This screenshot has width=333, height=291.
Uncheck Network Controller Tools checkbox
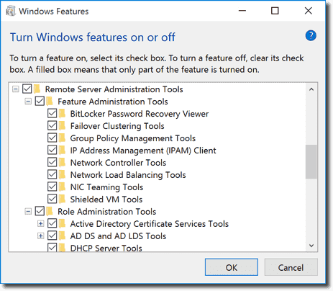click(52, 162)
